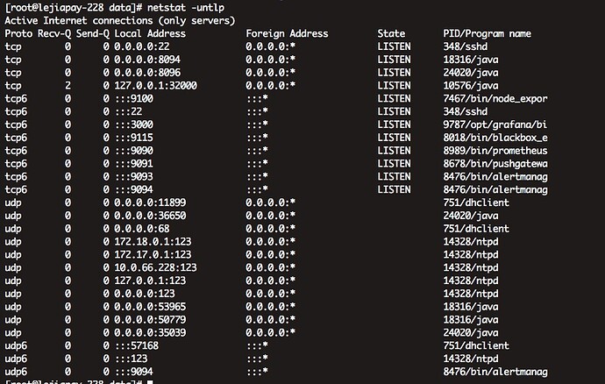The image size is (605, 384).
Task: Click the 9787/opt/grafana/bi program entry
Action: (x=495, y=124)
